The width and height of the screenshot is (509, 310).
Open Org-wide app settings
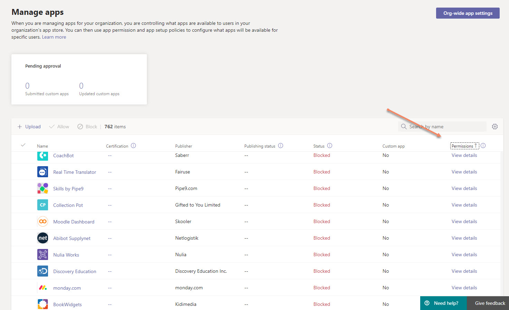coord(468,13)
